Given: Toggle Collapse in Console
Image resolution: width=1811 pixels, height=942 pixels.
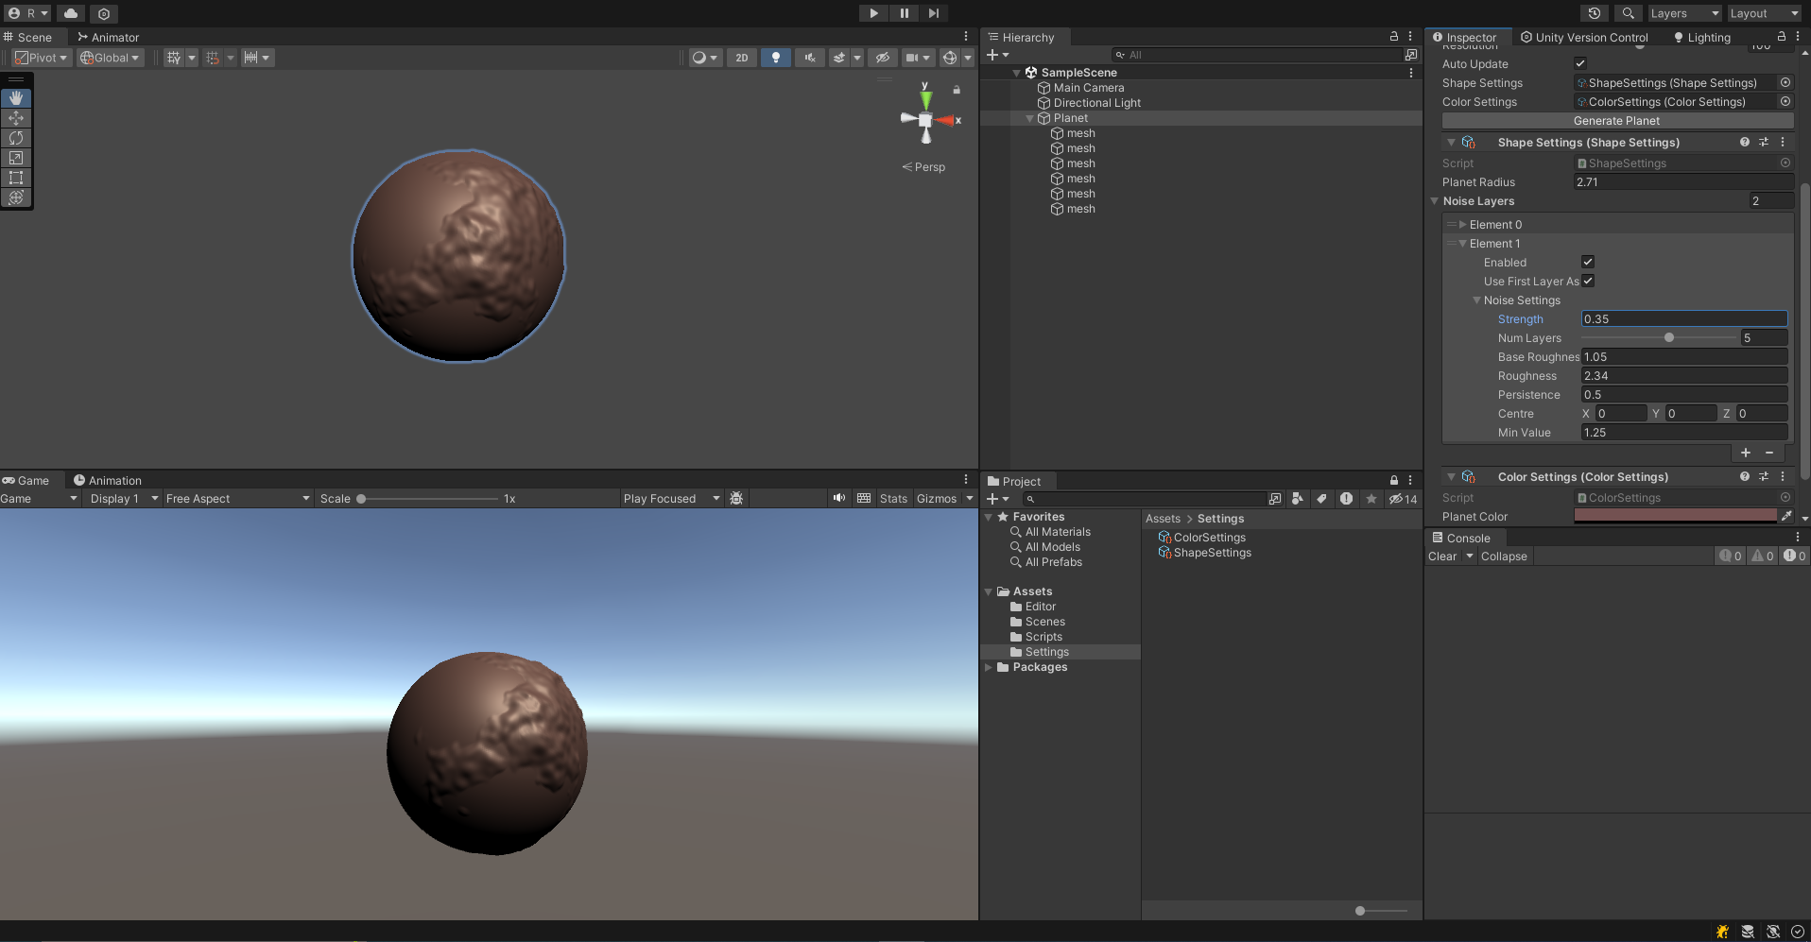Looking at the screenshot, I should point(1504,557).
